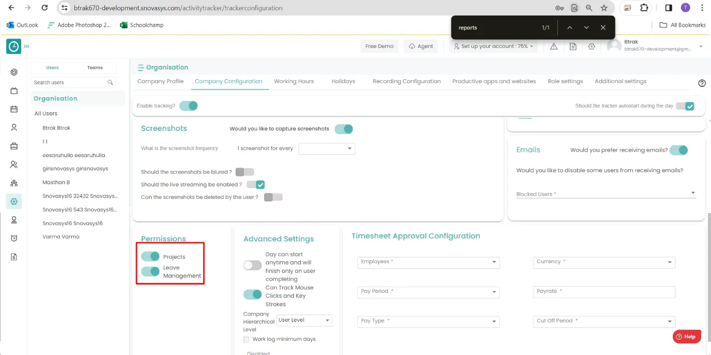The width and height of the screenshot is (711, 355).
Task: Disable the capture screenshots toggle
Action: pos(344,129)
